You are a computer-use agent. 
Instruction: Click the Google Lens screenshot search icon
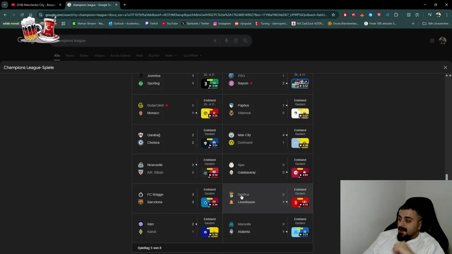[417, 15]
